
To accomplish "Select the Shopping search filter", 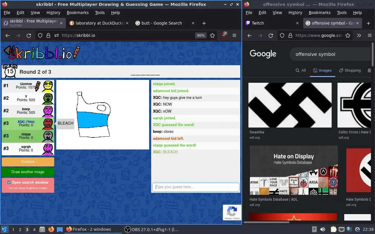I will 350,70.
